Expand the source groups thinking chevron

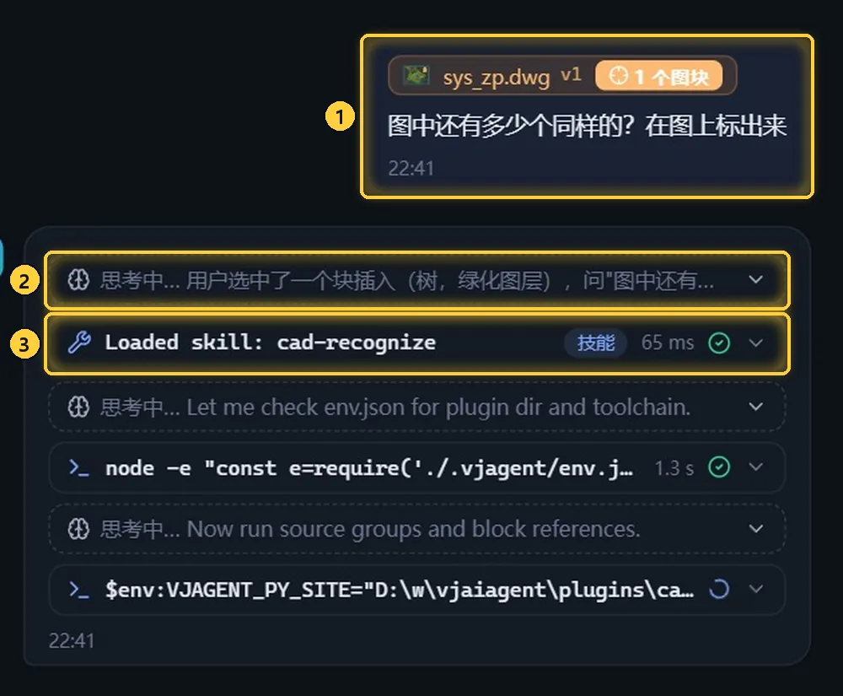tap(756, 529)
